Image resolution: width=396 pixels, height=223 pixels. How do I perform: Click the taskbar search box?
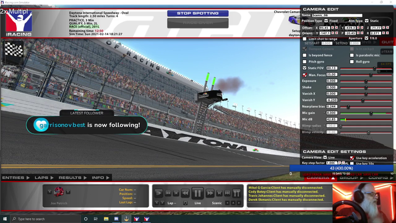[x=45, y=219]
